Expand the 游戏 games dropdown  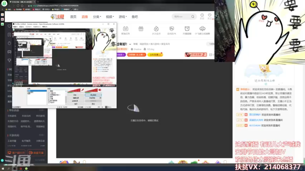(x=122, y=17)
